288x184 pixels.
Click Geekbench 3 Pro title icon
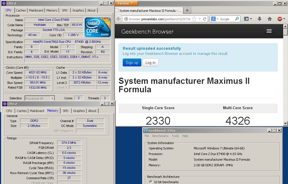pyautogui.click(x=146, y=131)
